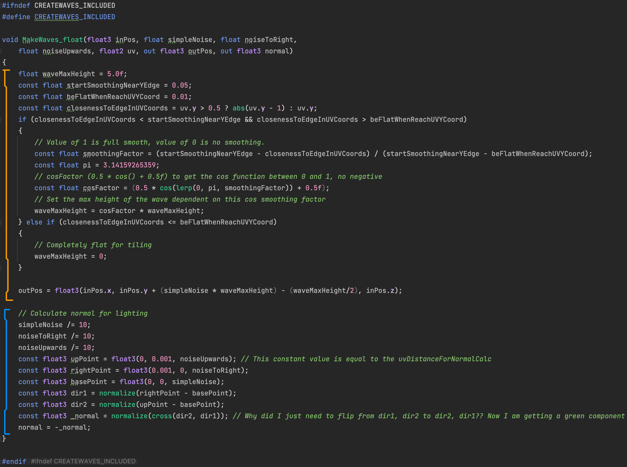
Task: Click the 'This constant value is equal' comment
Action: (366, 359)
